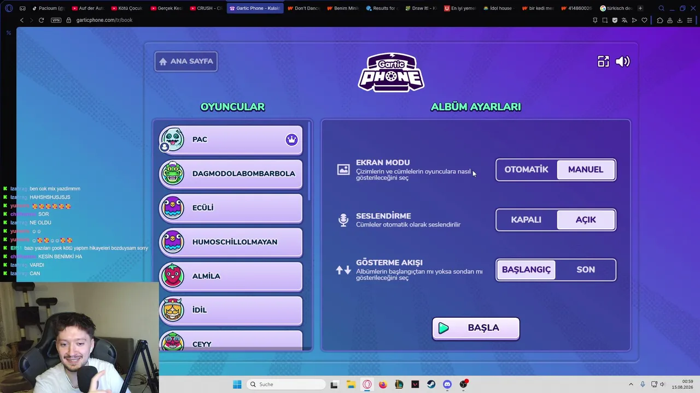Switch to the Auf der Aut browser tab

87,8
